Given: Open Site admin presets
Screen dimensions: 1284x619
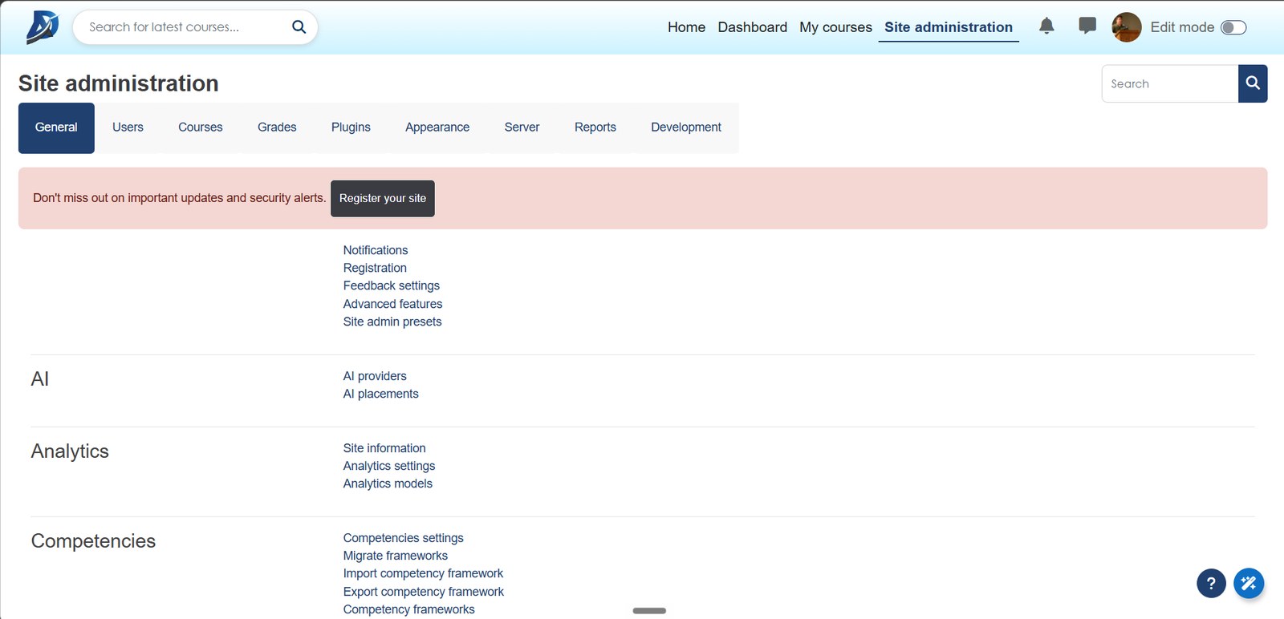Looking at the screenshot, I should (392, 322).
